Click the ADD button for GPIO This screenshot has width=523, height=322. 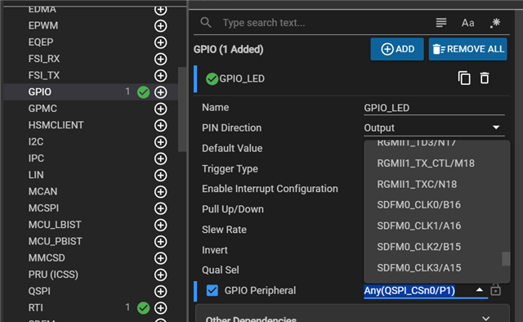397,49
